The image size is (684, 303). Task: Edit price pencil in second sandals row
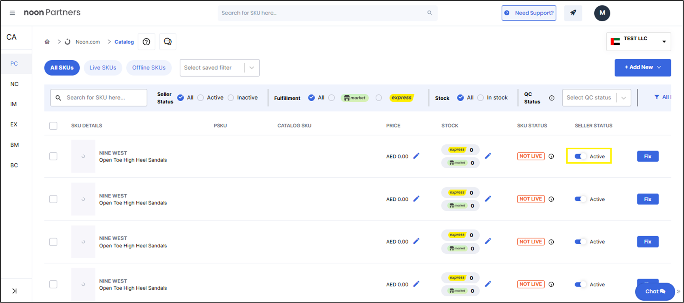click(x=416, y=199)
